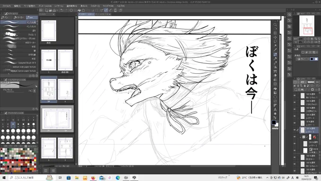Open File Explorer from the taskbar
This screenshot has width=321, height=181.
77,178
